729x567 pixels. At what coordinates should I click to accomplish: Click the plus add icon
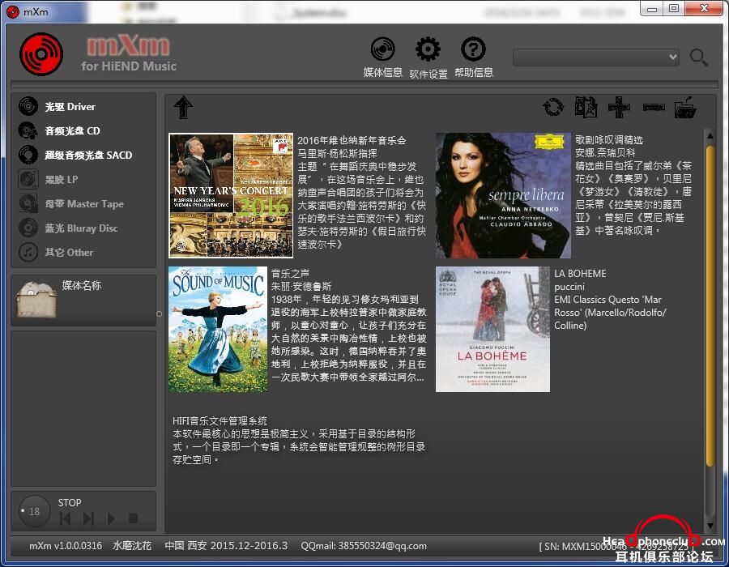[620, 108]
